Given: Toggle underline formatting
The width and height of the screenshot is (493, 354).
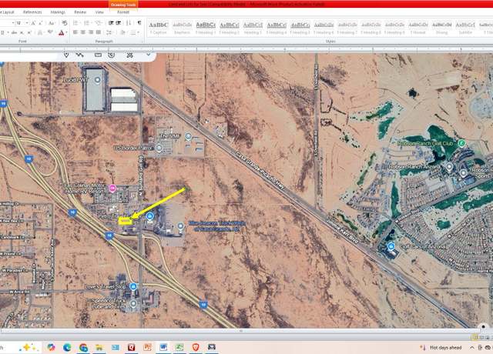Looking at the screenshot, I should click(3, 32).
